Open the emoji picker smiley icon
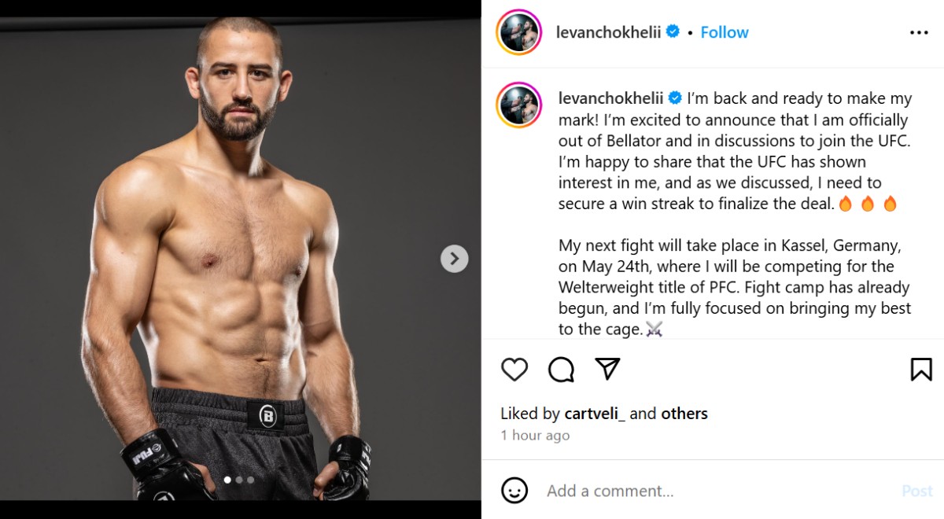 pyautogui.click(x=514, y=491)
